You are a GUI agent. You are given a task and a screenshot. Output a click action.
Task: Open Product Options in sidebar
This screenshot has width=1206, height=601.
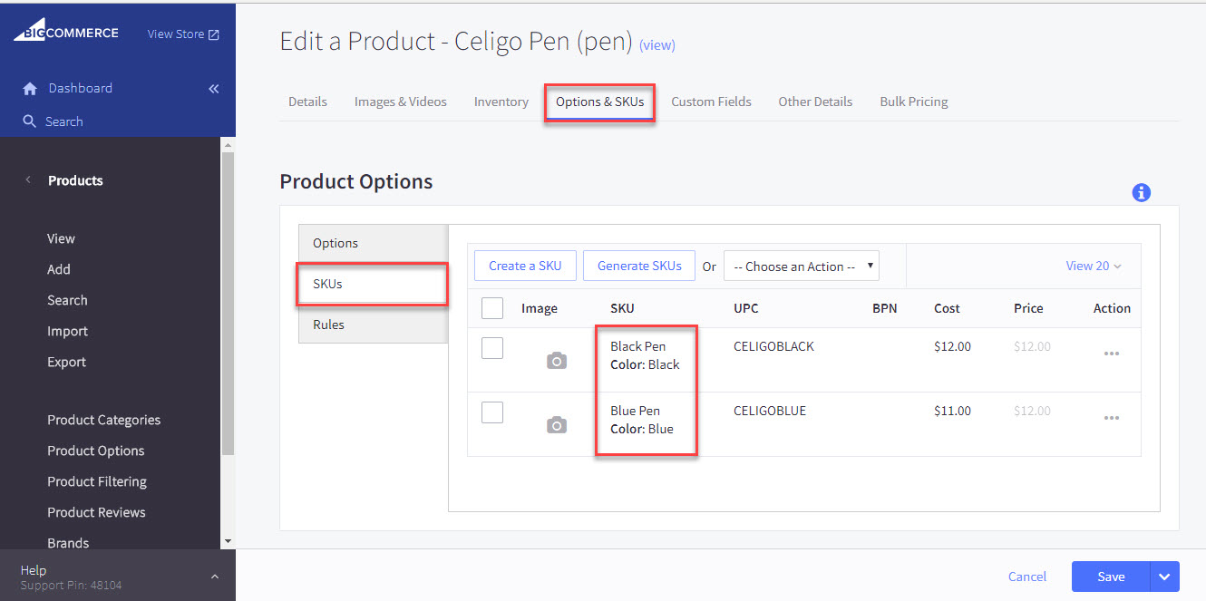tap(96, 451)
